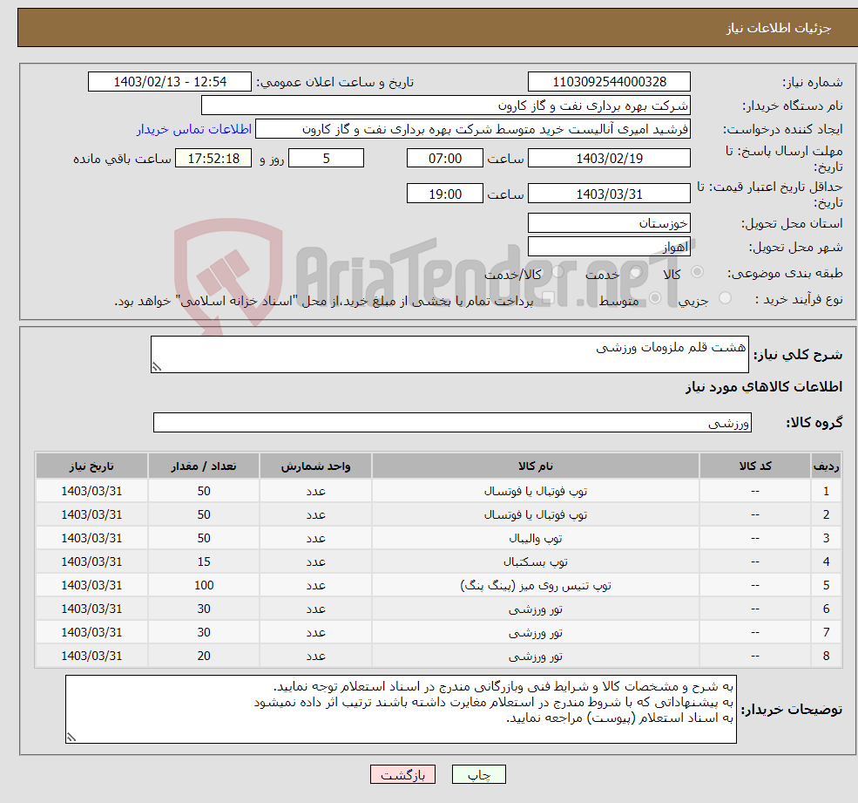Click the ردیف column header
The image size is (858, 803).
point(826,466)
